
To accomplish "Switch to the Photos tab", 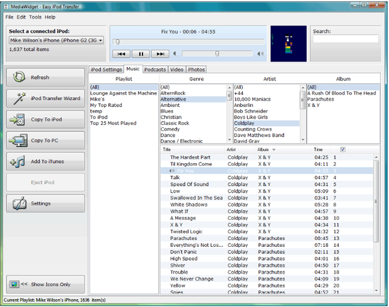I will click(196, 70).
